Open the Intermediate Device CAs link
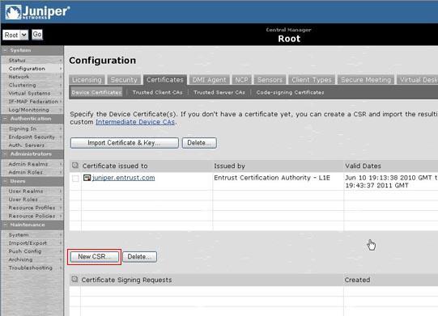 tap(135, 122)
